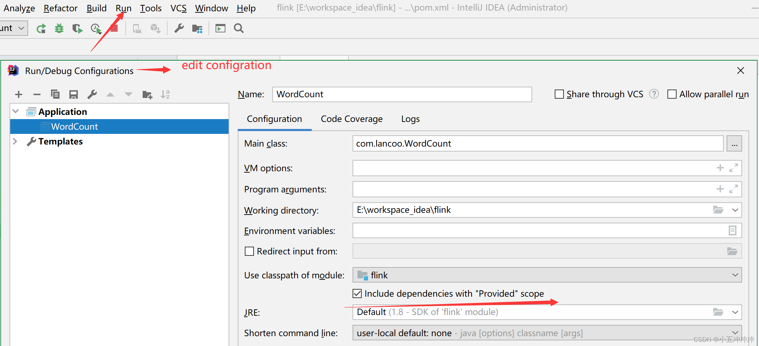Screen dimensions: 759x346
Task: Save configuration with floppy disk icon
Action: (73, 94)
